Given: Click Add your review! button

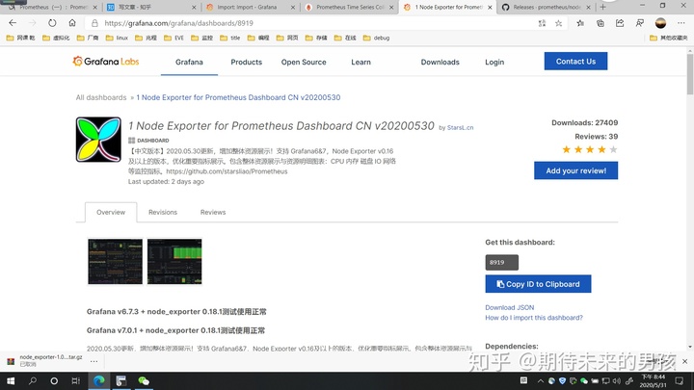Looking at the screenshot, I should [x=575, y=170].
